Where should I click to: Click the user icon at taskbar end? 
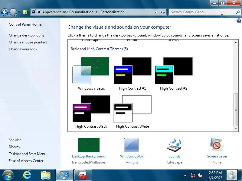pos(231,175)
